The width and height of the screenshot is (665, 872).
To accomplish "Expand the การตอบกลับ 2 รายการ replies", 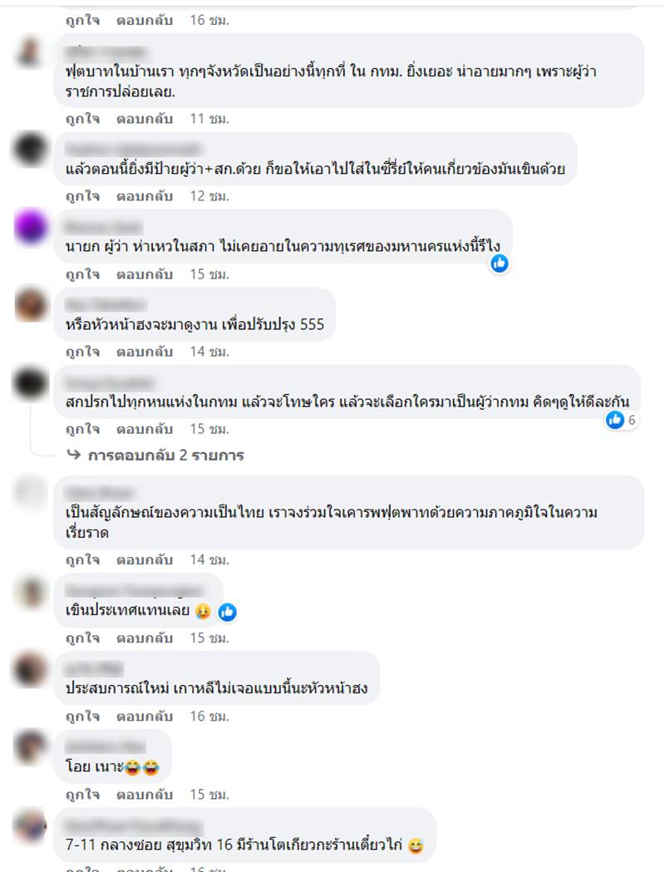I will [x=165, y=456].
